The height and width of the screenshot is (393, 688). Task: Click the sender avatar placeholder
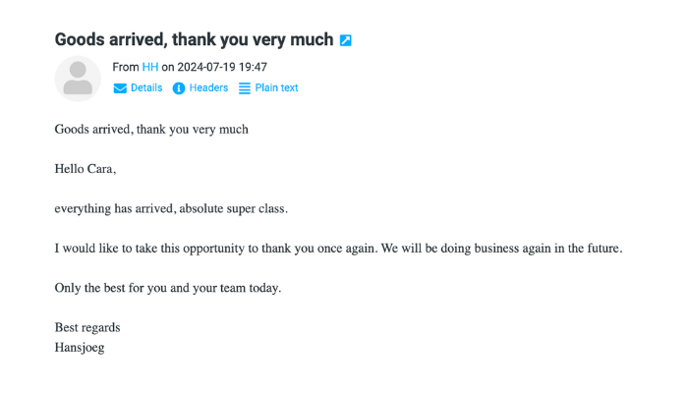[x=78, y=79]
